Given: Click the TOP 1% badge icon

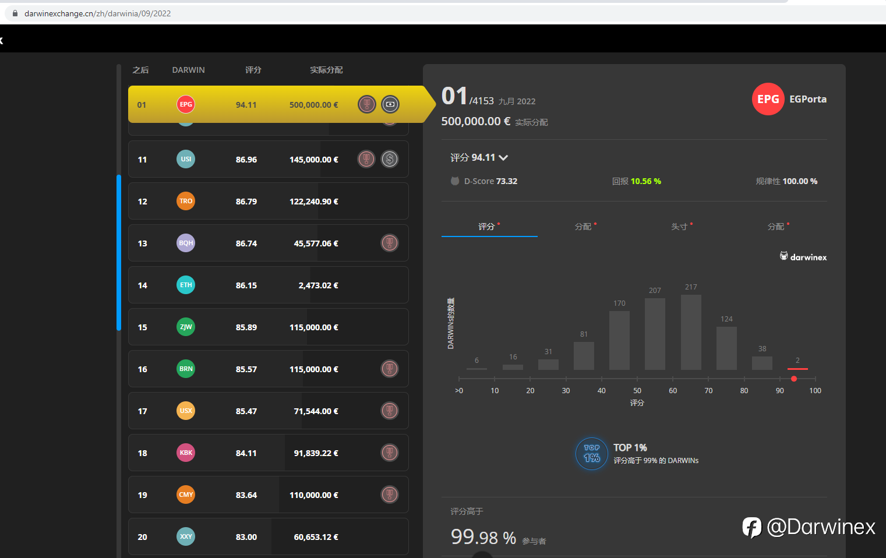Looking at the screenshot, I should (592, 454).
